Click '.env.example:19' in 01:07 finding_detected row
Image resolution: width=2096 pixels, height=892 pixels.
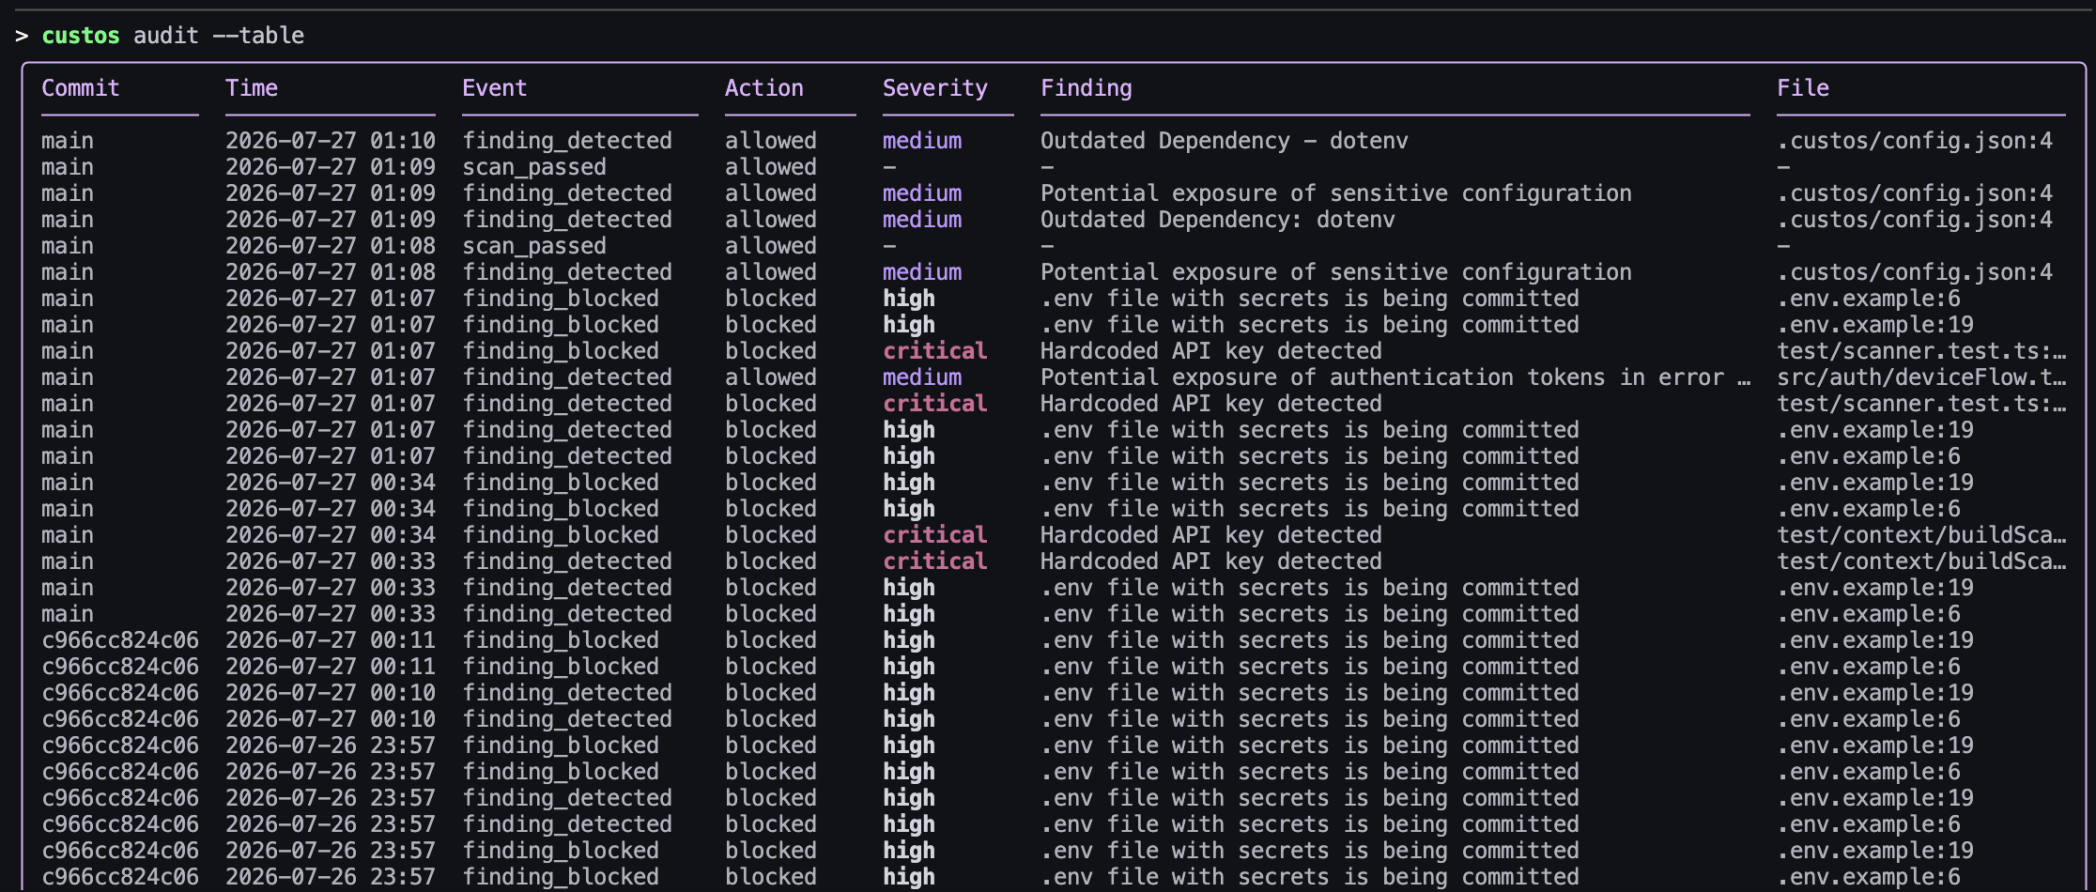(1875, 430)
